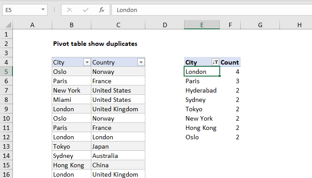Select the London count value 4
312x178 pixels.
pos(230,72)
